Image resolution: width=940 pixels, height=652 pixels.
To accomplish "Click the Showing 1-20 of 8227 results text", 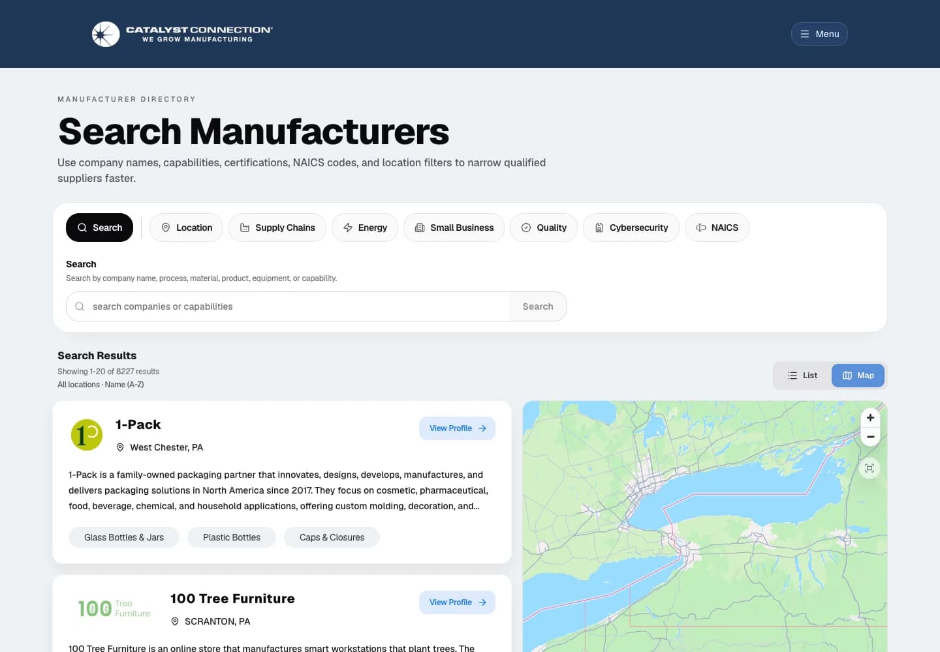I will pyautogui.click(x=108, y=372).
